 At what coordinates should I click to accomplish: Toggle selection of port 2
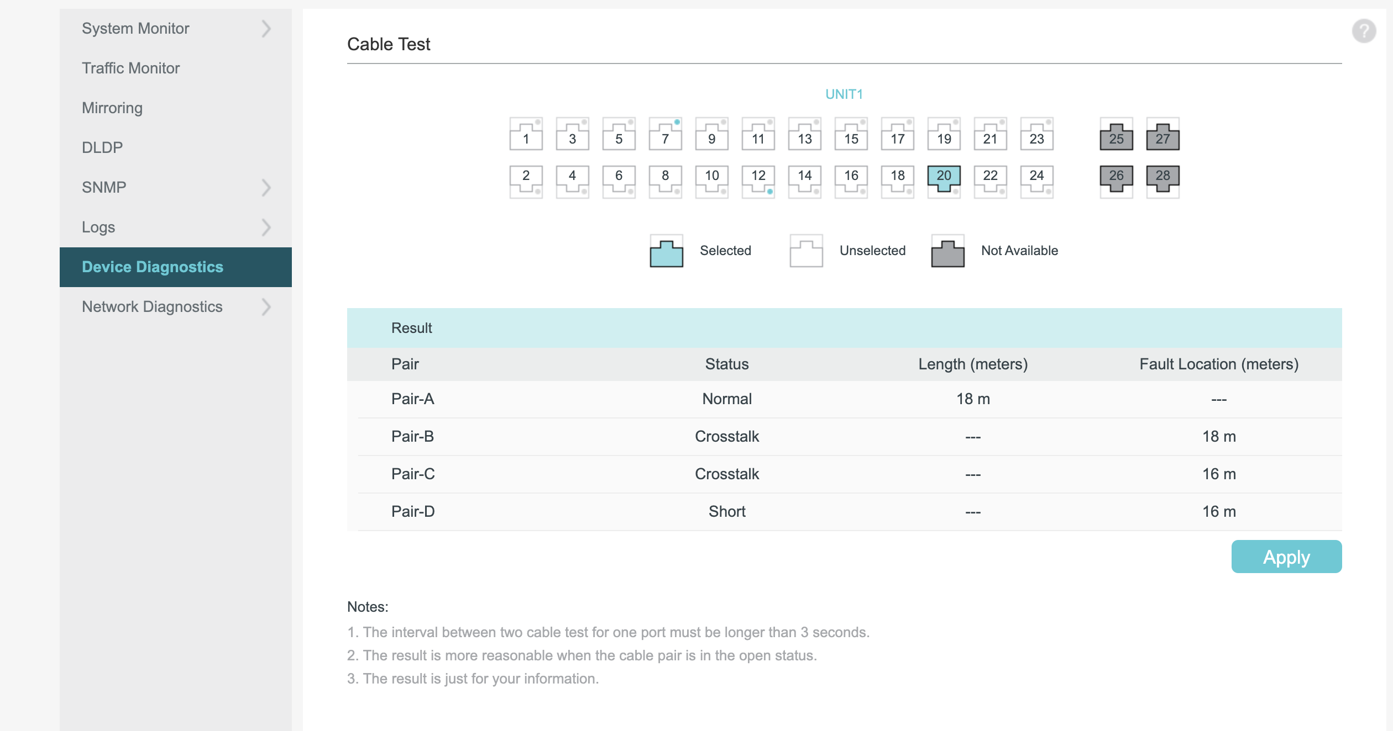pos(526,181)
